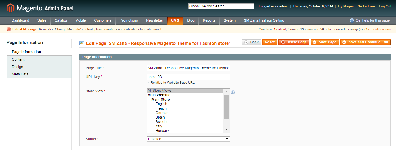Click the latest message warning icon
The image size is (396, 150).
(x=9, y=29)
